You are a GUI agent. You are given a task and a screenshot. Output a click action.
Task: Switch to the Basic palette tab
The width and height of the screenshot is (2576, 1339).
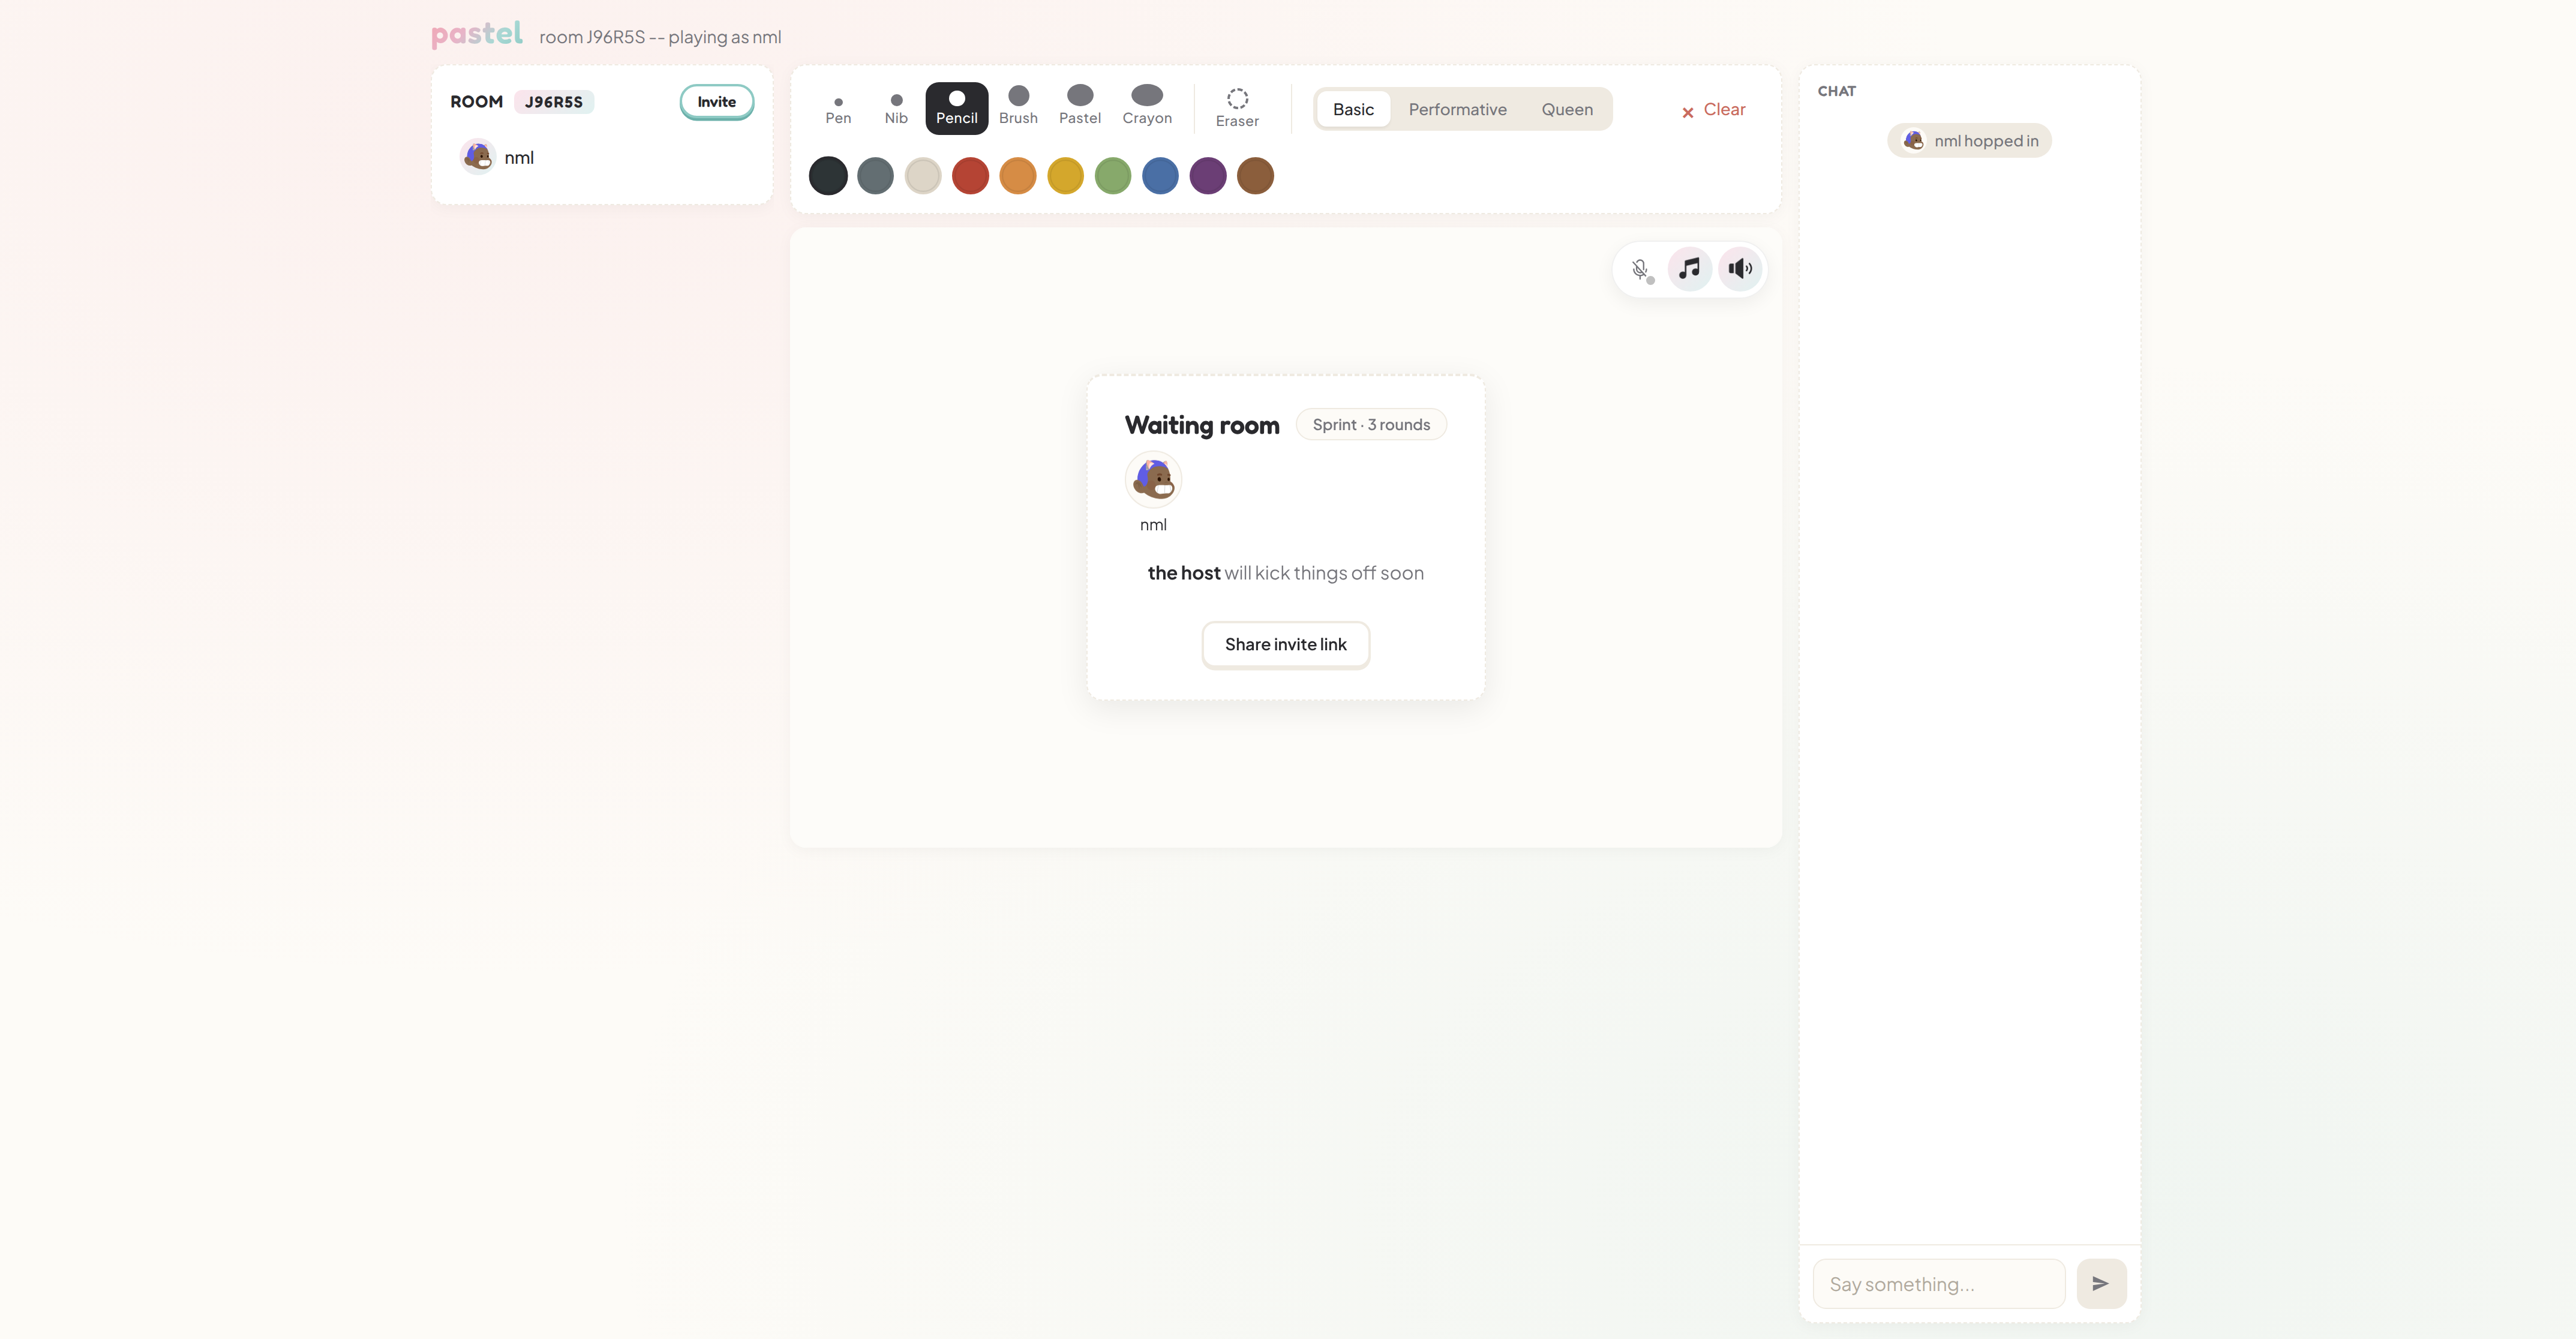pyautogui.click(x=1353, y=109)
